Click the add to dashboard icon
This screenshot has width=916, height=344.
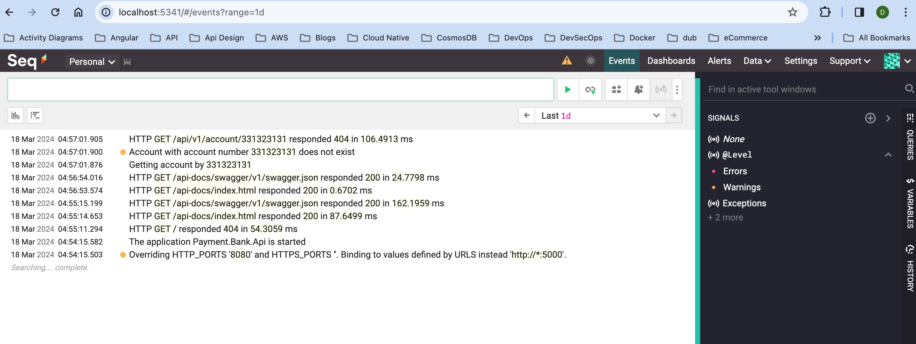tap(616, 90)
